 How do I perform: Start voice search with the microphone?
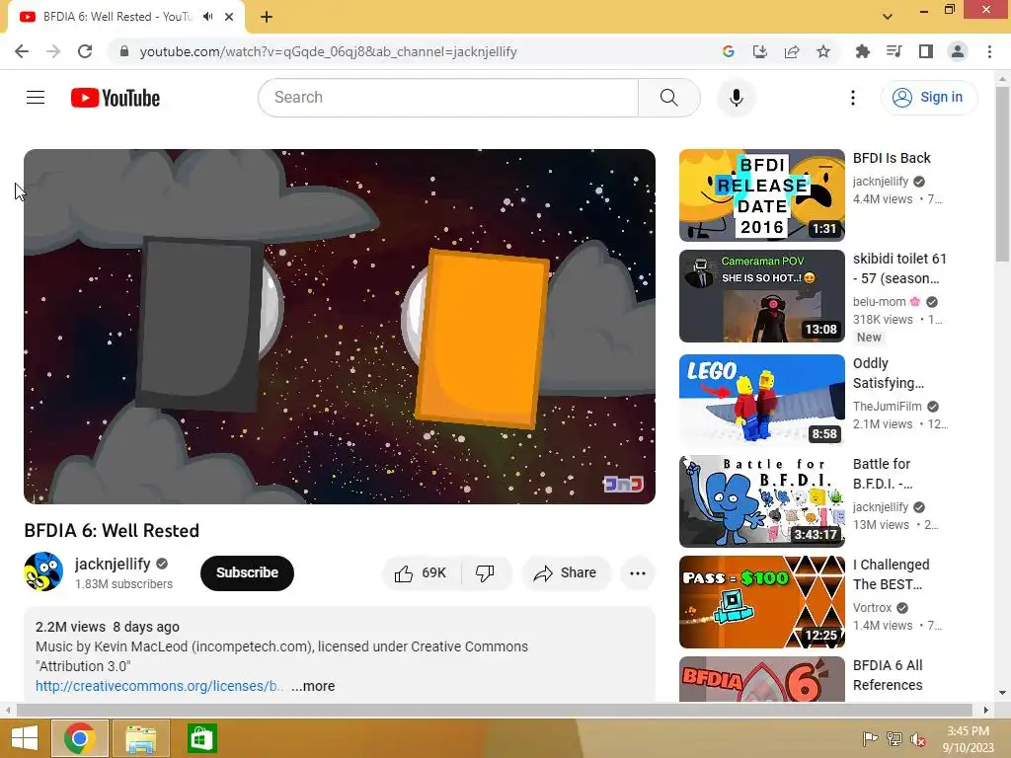736,98
